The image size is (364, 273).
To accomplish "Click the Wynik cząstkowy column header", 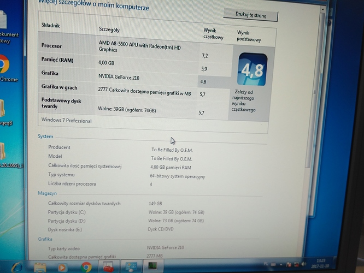I will click(x=213, y=34).
